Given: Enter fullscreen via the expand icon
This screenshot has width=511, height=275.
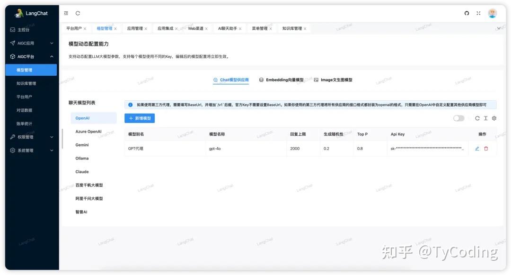Looking at the screenshot, I should coord(478,13).
